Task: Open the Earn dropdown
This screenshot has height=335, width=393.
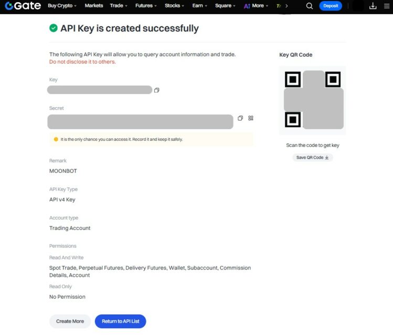Action: [x=199, y=6]
